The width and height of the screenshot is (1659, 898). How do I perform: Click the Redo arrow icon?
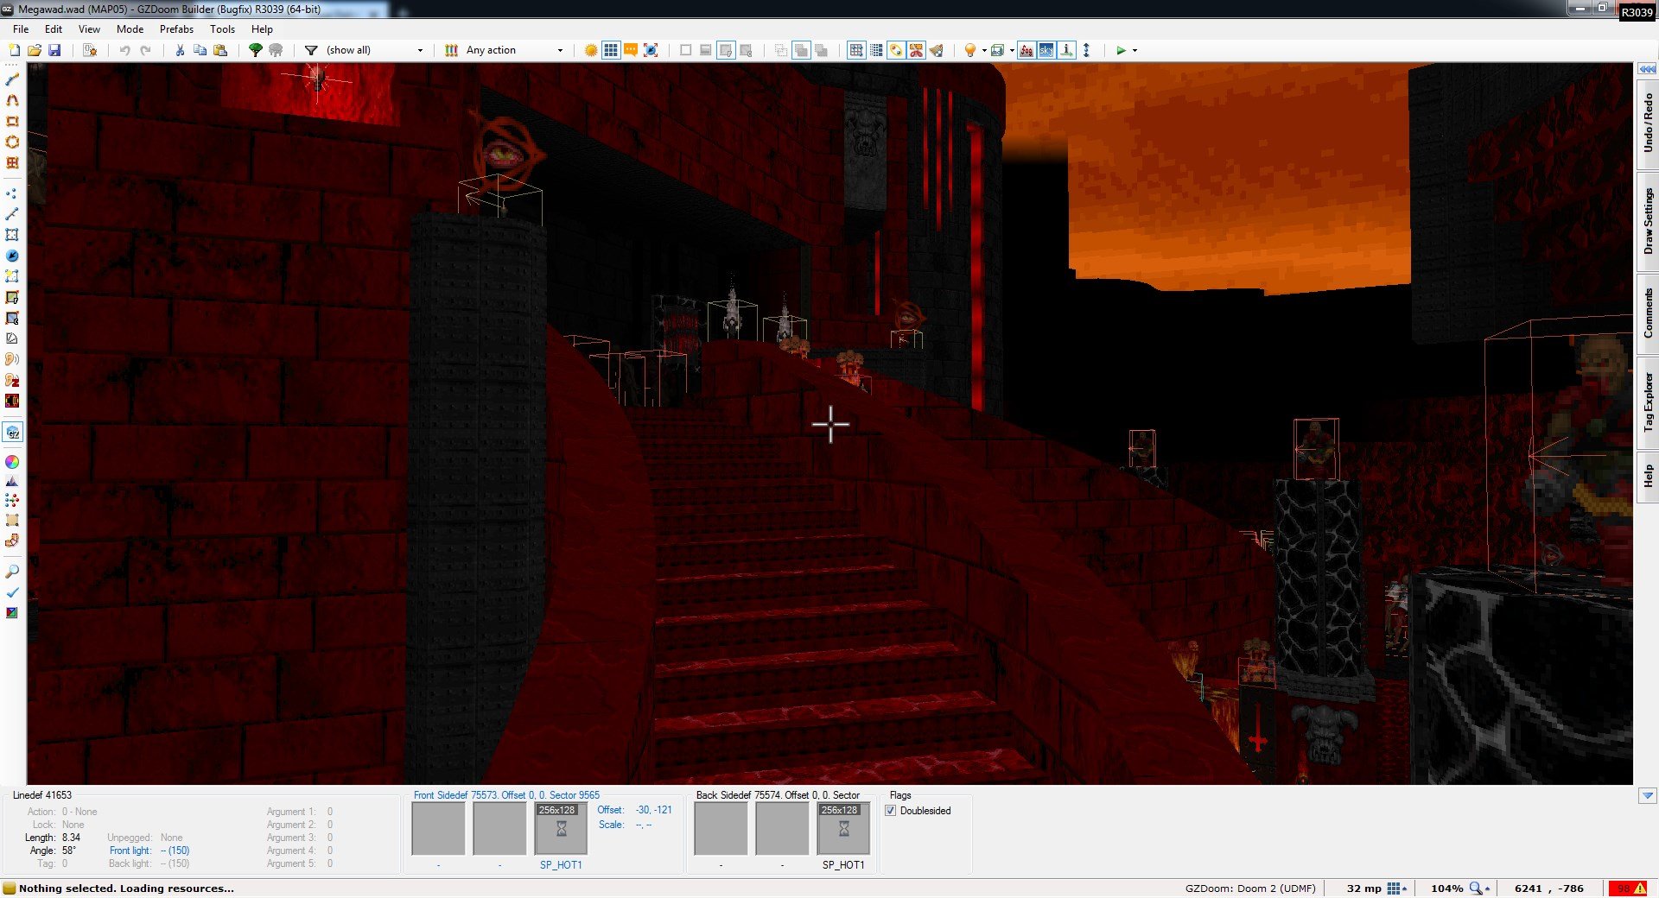(x=145, y=50)
